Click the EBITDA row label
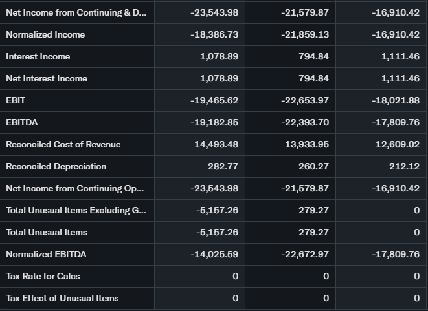The image size is (428, 311). (21, 122)
